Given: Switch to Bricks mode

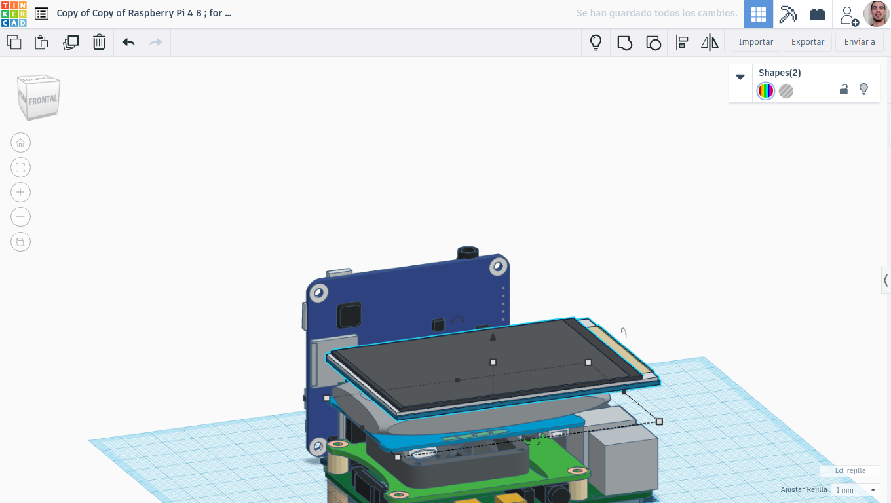Looking at the screenshot, I should pyautogui.click(x=817, y=14).
